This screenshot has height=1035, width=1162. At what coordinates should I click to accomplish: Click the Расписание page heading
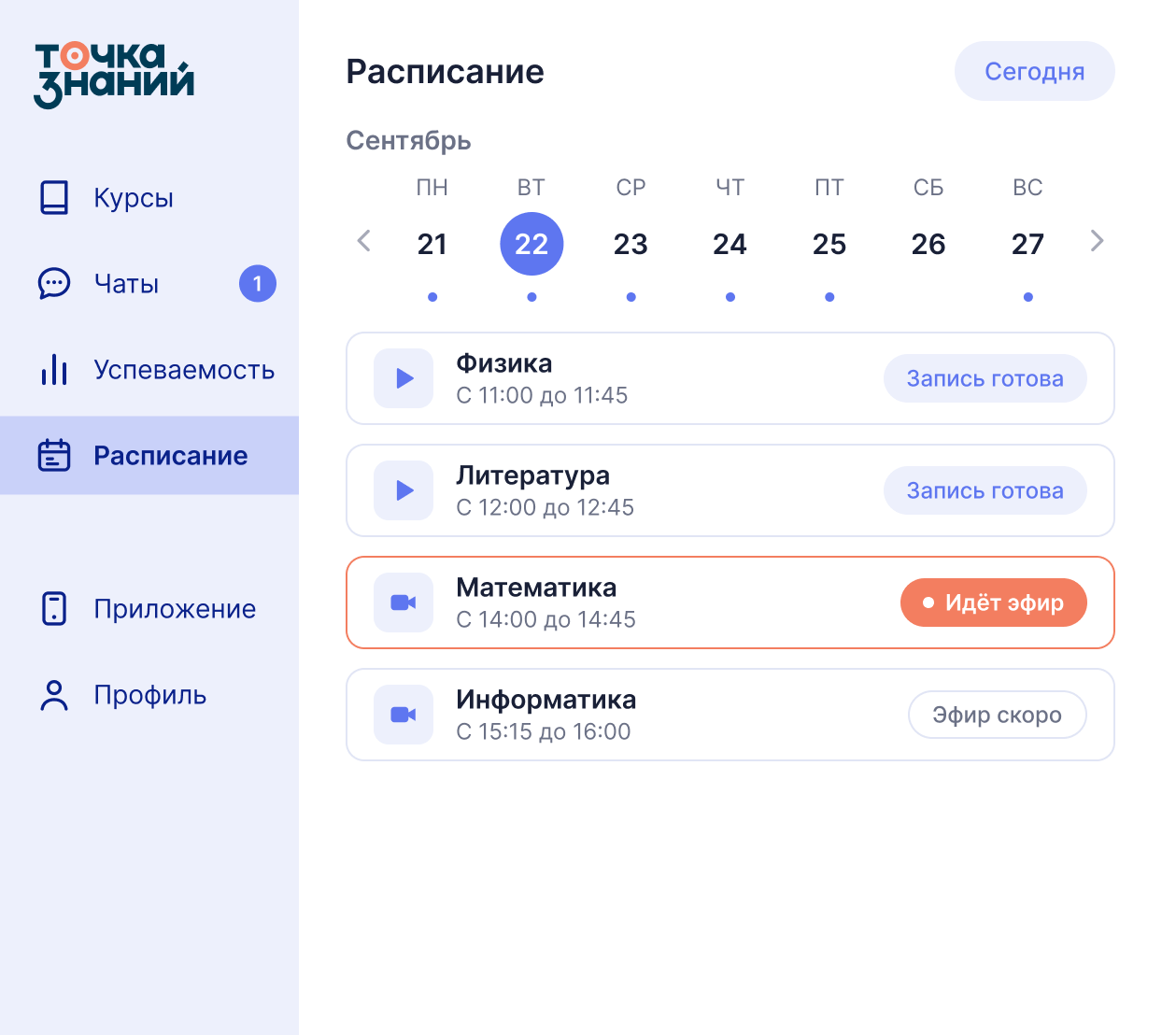pos(445,72)
